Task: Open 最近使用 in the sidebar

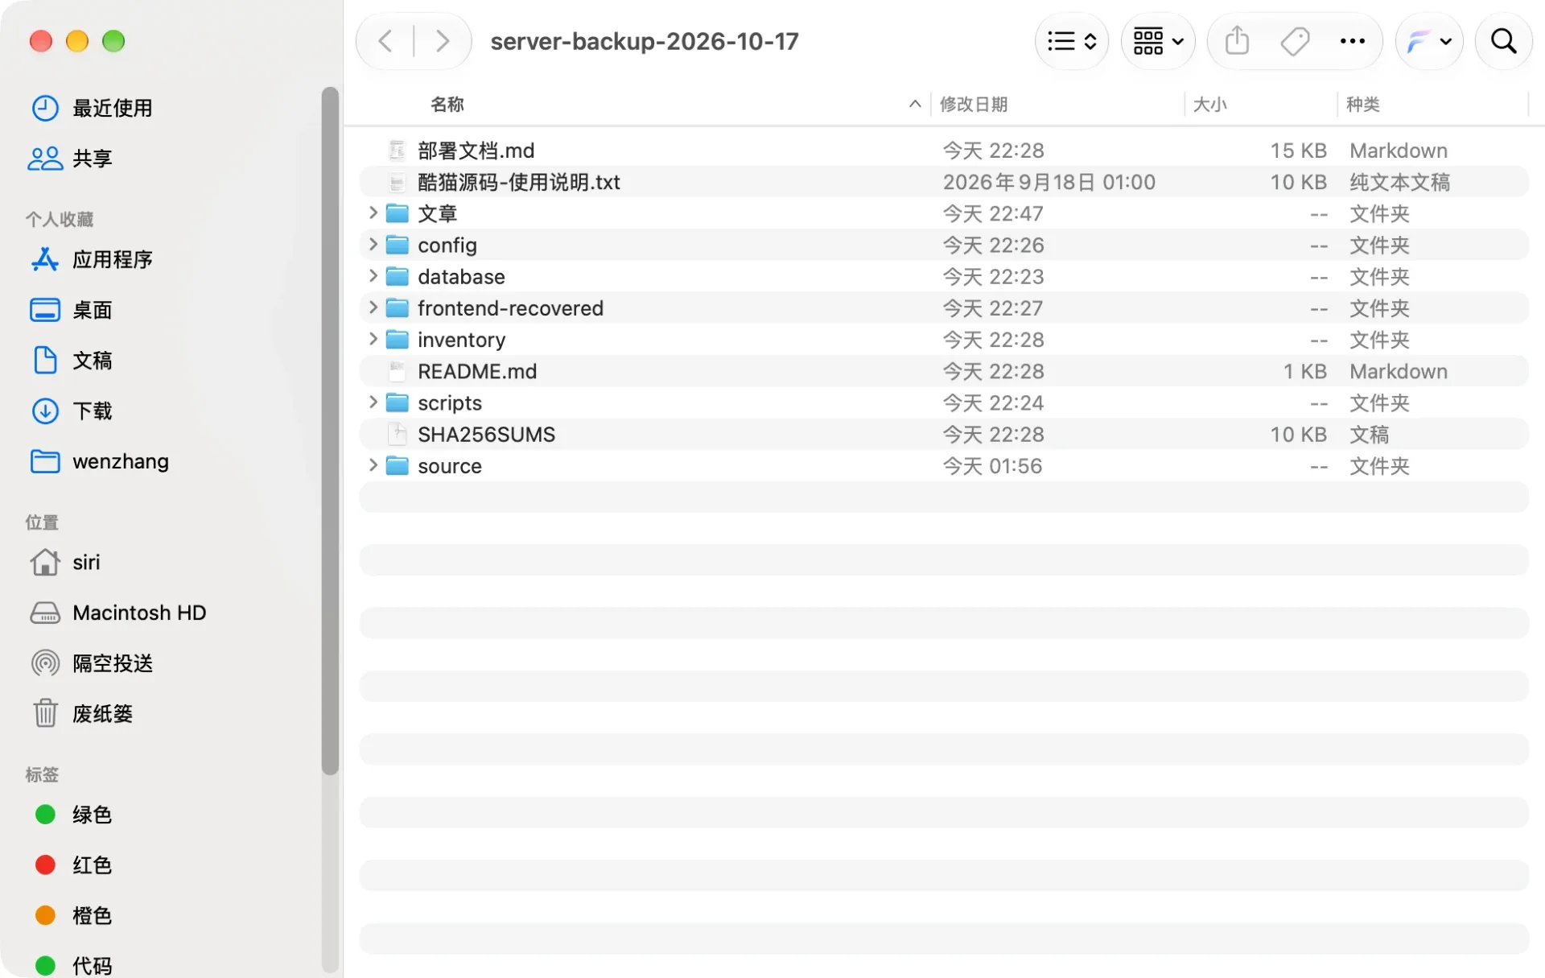Action: click(92, 108)
